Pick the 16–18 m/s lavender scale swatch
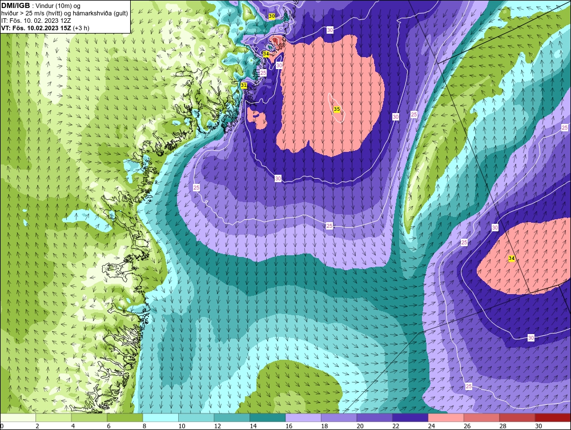Image resolution: width=571 pixels, height=430 pixels. click(303, 417)
